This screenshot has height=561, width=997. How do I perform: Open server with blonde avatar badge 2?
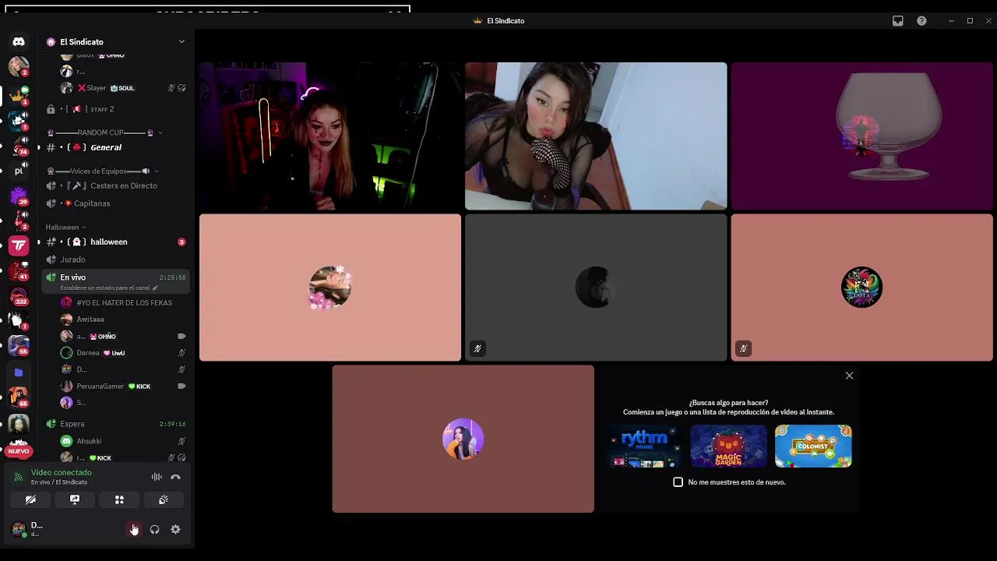coord(19,67)
